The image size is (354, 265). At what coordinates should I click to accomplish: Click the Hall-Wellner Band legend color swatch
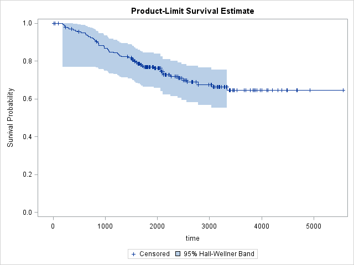tap(178, 254)
